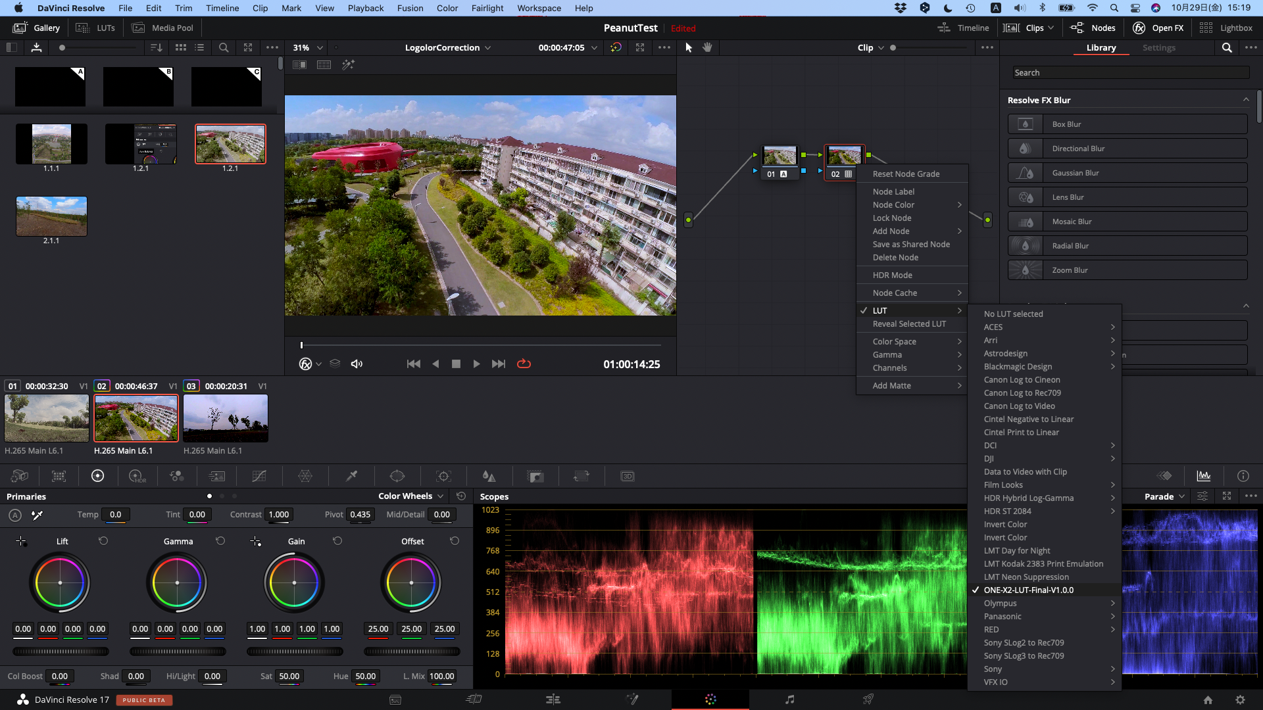
Task: Select the Qualifier eyedropper tool
Action: coord(352,476)
